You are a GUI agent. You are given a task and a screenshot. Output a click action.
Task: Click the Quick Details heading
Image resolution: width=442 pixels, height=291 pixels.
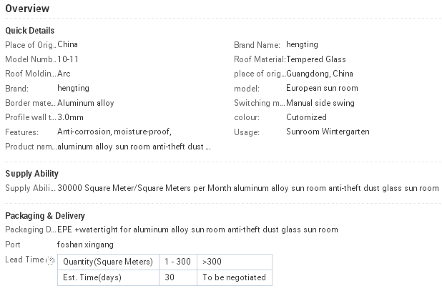[x=30, y=31]
